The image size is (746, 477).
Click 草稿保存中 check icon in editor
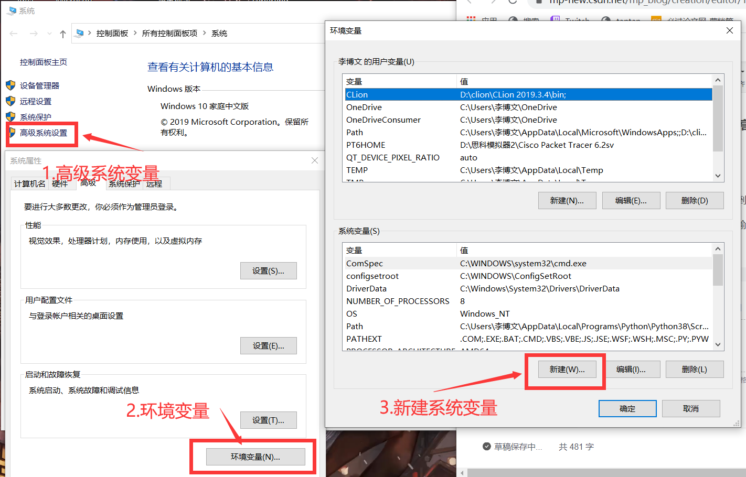coord(487,447)
